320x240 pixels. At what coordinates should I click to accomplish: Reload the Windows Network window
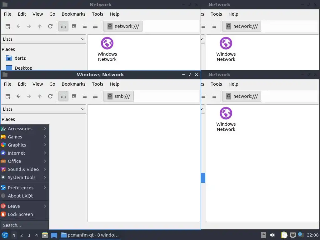(50, 96)
